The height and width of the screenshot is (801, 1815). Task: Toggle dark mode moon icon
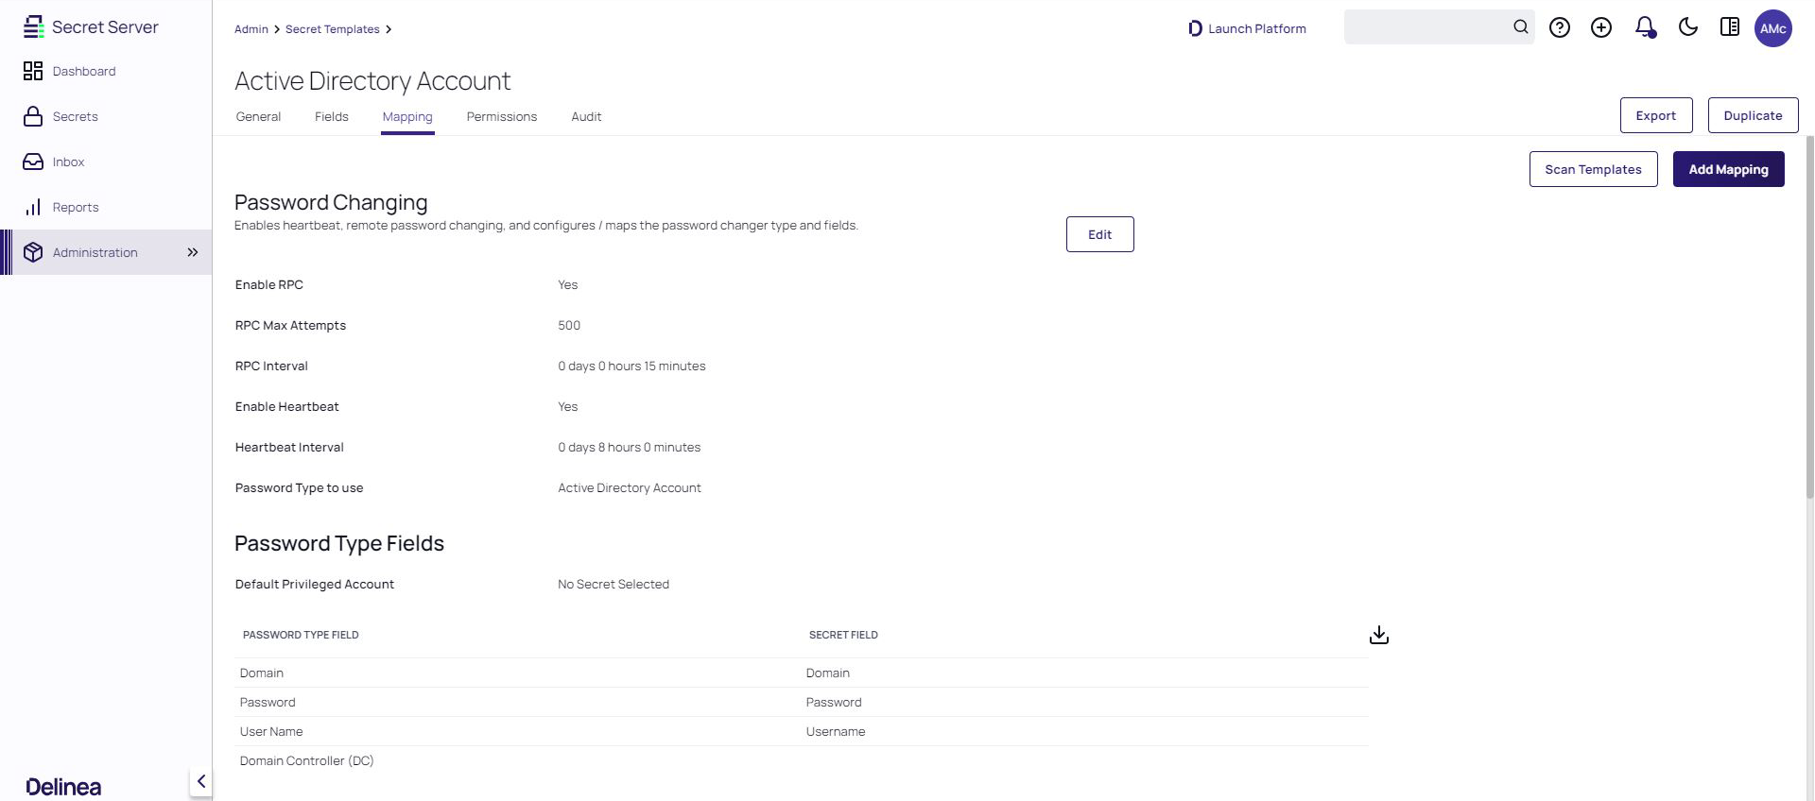(1687, 27)
